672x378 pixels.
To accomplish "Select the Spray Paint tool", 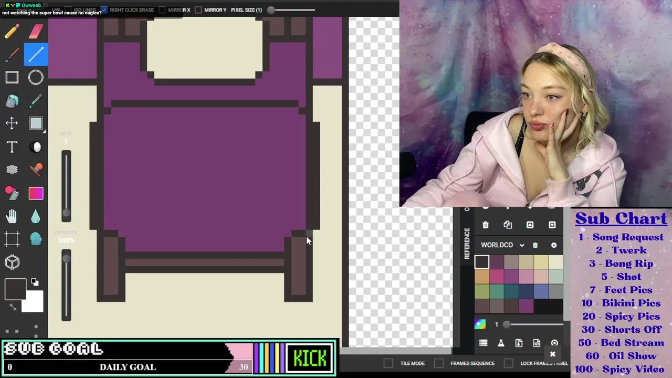I will pos(12,193).
